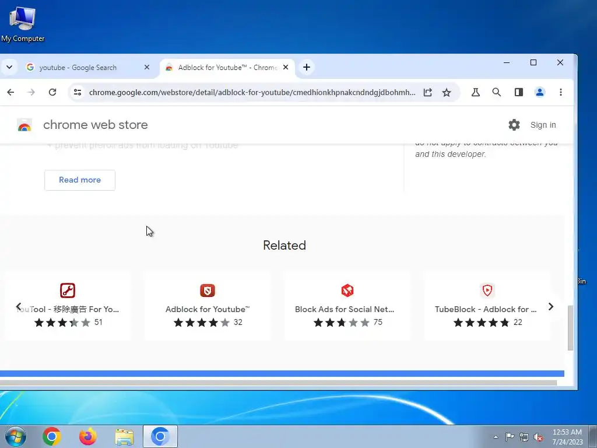
Task: Launch Firefox from taskbar
Action: click(x=88, y=436)
